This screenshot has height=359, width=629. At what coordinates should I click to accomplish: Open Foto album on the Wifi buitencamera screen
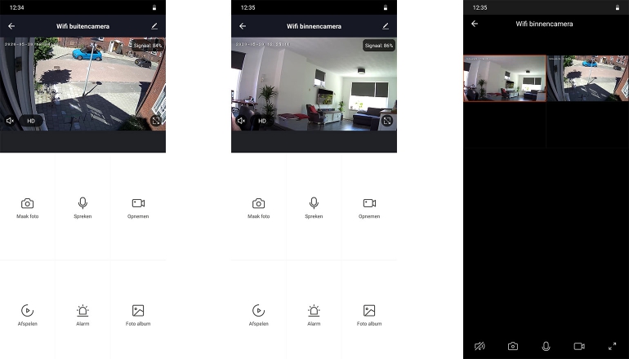click(138, 314)
